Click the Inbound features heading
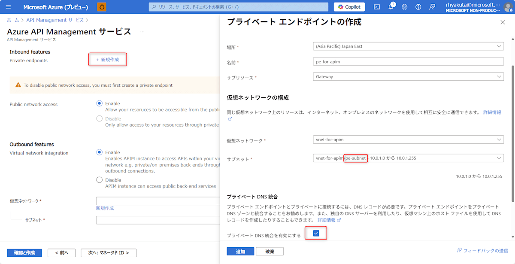Image resolution: width=515 pixels, height=264 pixels. coord(30,52)
